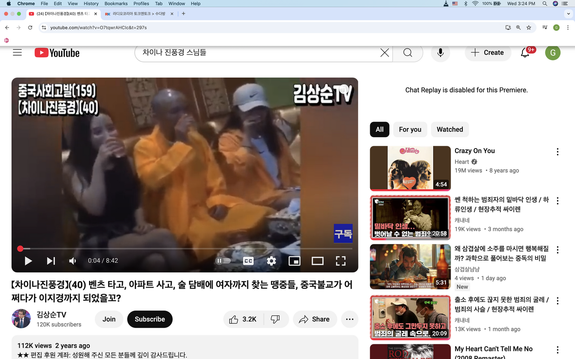
Task: Subscribe to 김상순TV
Action: coord(150,319)
